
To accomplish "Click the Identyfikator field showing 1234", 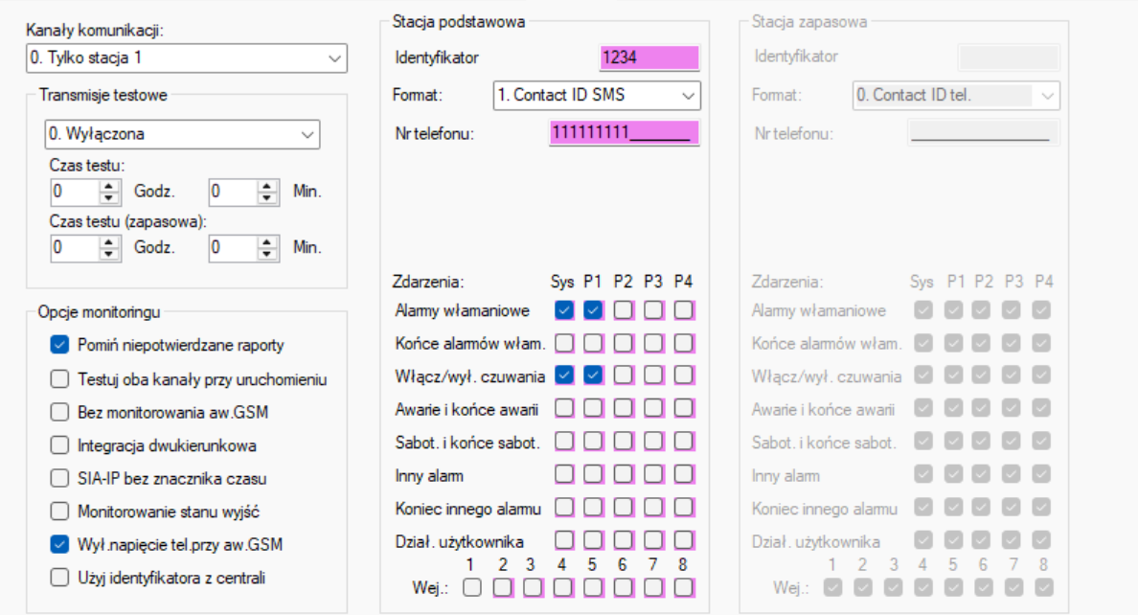I will [x=649, y=57].
